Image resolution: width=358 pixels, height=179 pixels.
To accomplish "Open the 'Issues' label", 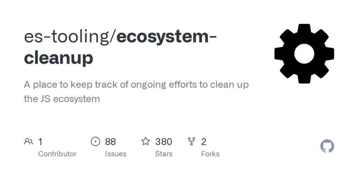I will pos(116,154).
